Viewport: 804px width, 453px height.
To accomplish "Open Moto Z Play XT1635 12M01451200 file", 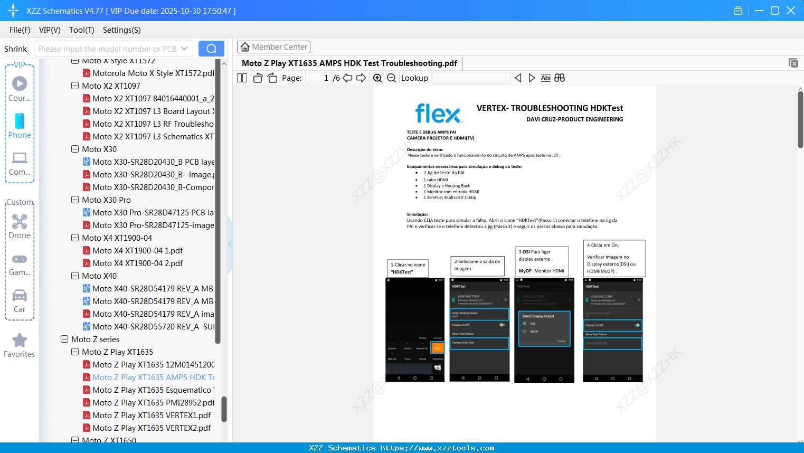I will click(149, 364).
